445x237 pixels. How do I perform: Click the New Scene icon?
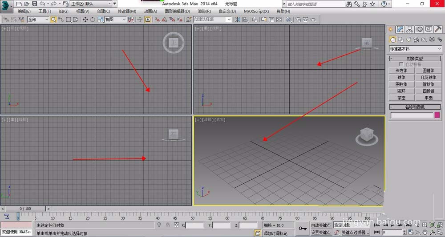click(x=19, y=4)
